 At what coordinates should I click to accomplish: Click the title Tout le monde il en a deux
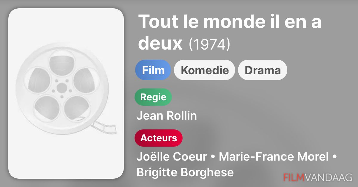tap(230, 32)
